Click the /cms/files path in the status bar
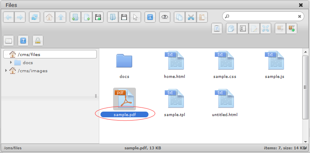310x153 pixels. pyautogui.click(x=13, y=148)
